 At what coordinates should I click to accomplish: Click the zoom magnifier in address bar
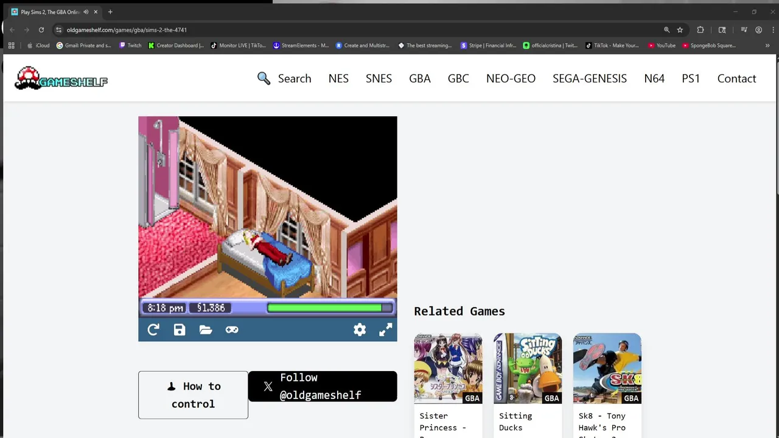tap(666, 30)
